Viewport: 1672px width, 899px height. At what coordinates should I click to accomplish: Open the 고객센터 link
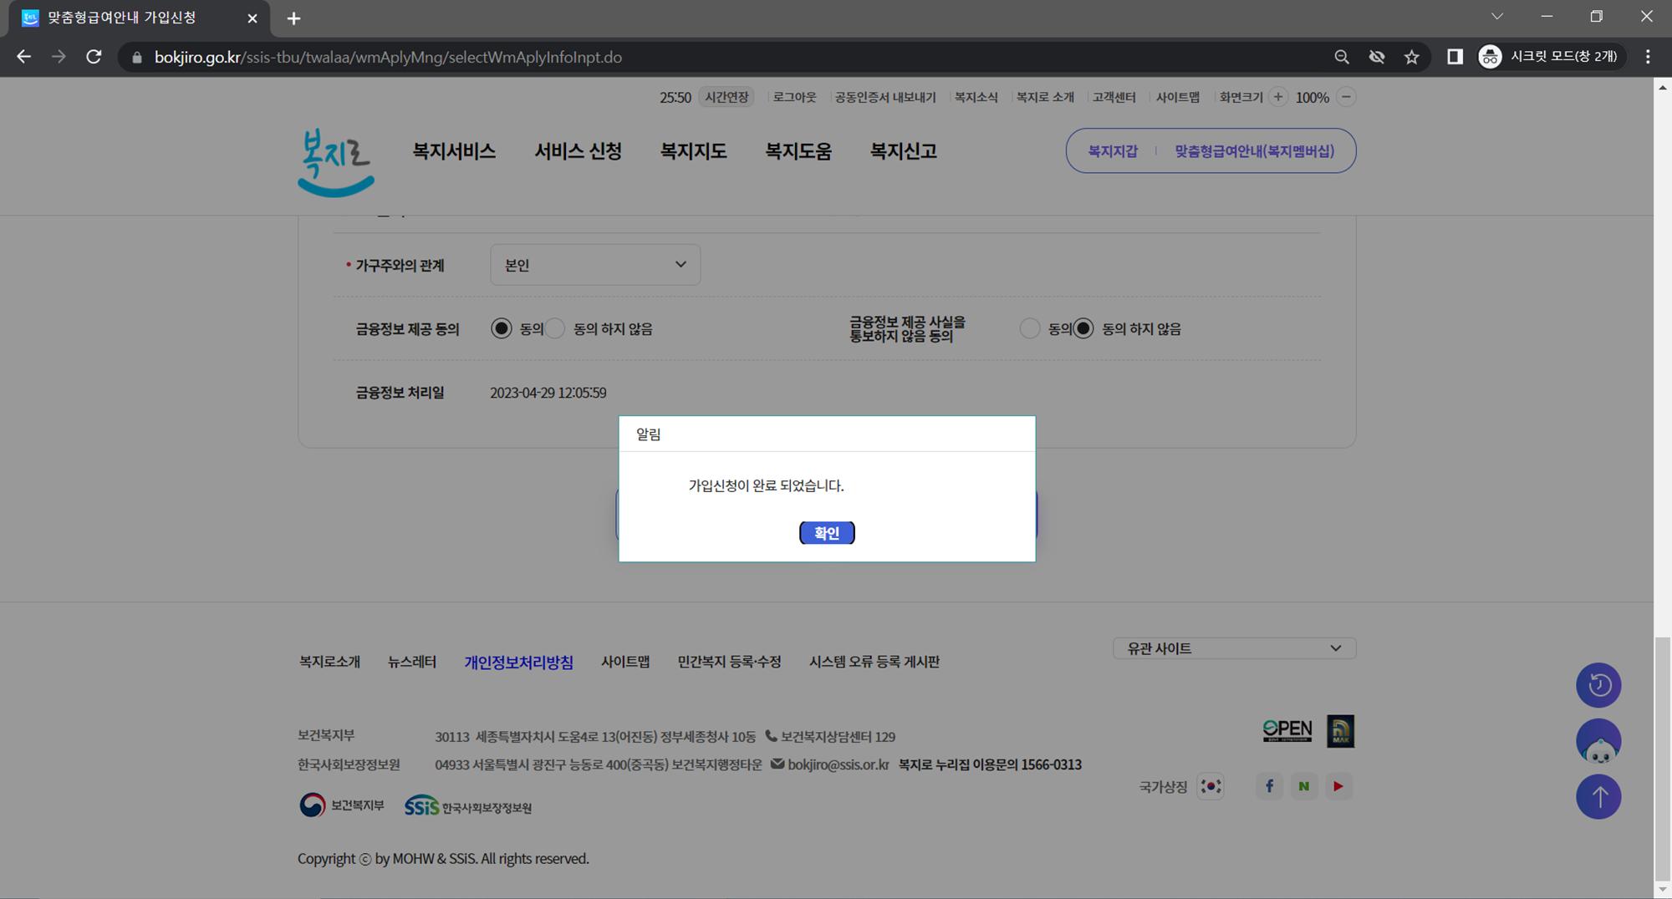(x=1114, y=97)
